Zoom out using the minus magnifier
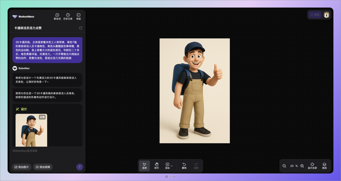This screenshot has height=181, width=341. tap(284, 166)
